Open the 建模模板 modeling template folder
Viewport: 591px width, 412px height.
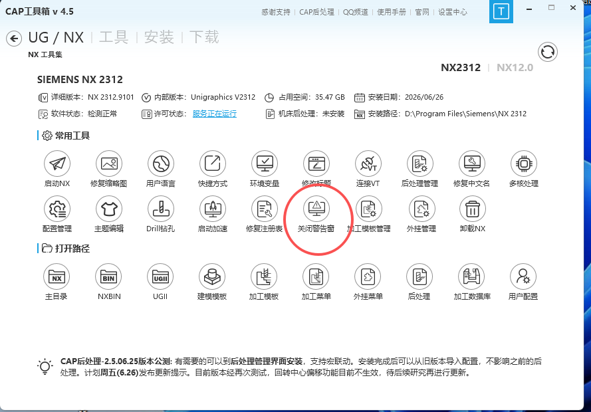point(212,277)
